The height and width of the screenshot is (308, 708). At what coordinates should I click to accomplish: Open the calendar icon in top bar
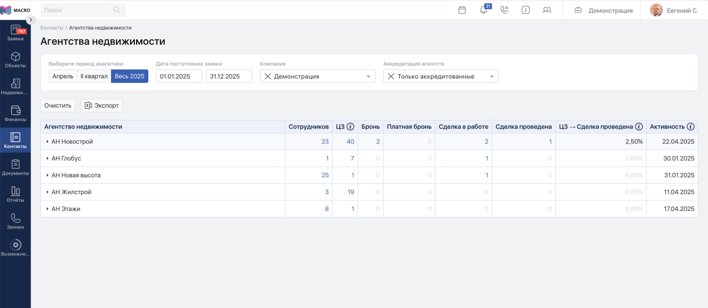[462, 10]
